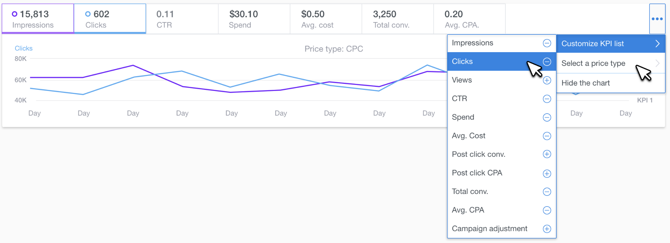Remove Avg. CPA via its minus icon
This screenshot has width=670, height=243.
[x=547, y=210]
